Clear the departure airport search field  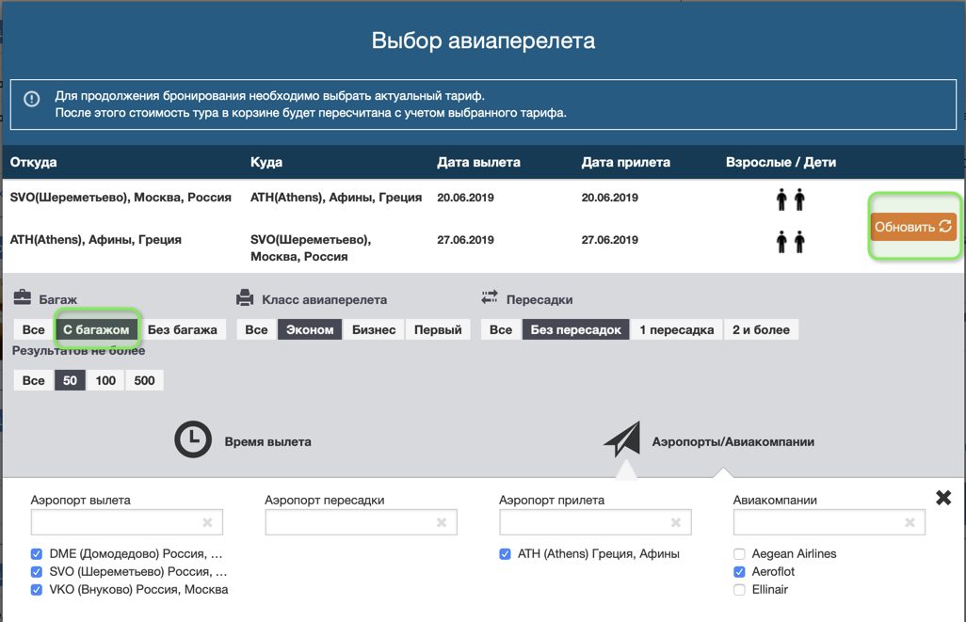[207, 522]
